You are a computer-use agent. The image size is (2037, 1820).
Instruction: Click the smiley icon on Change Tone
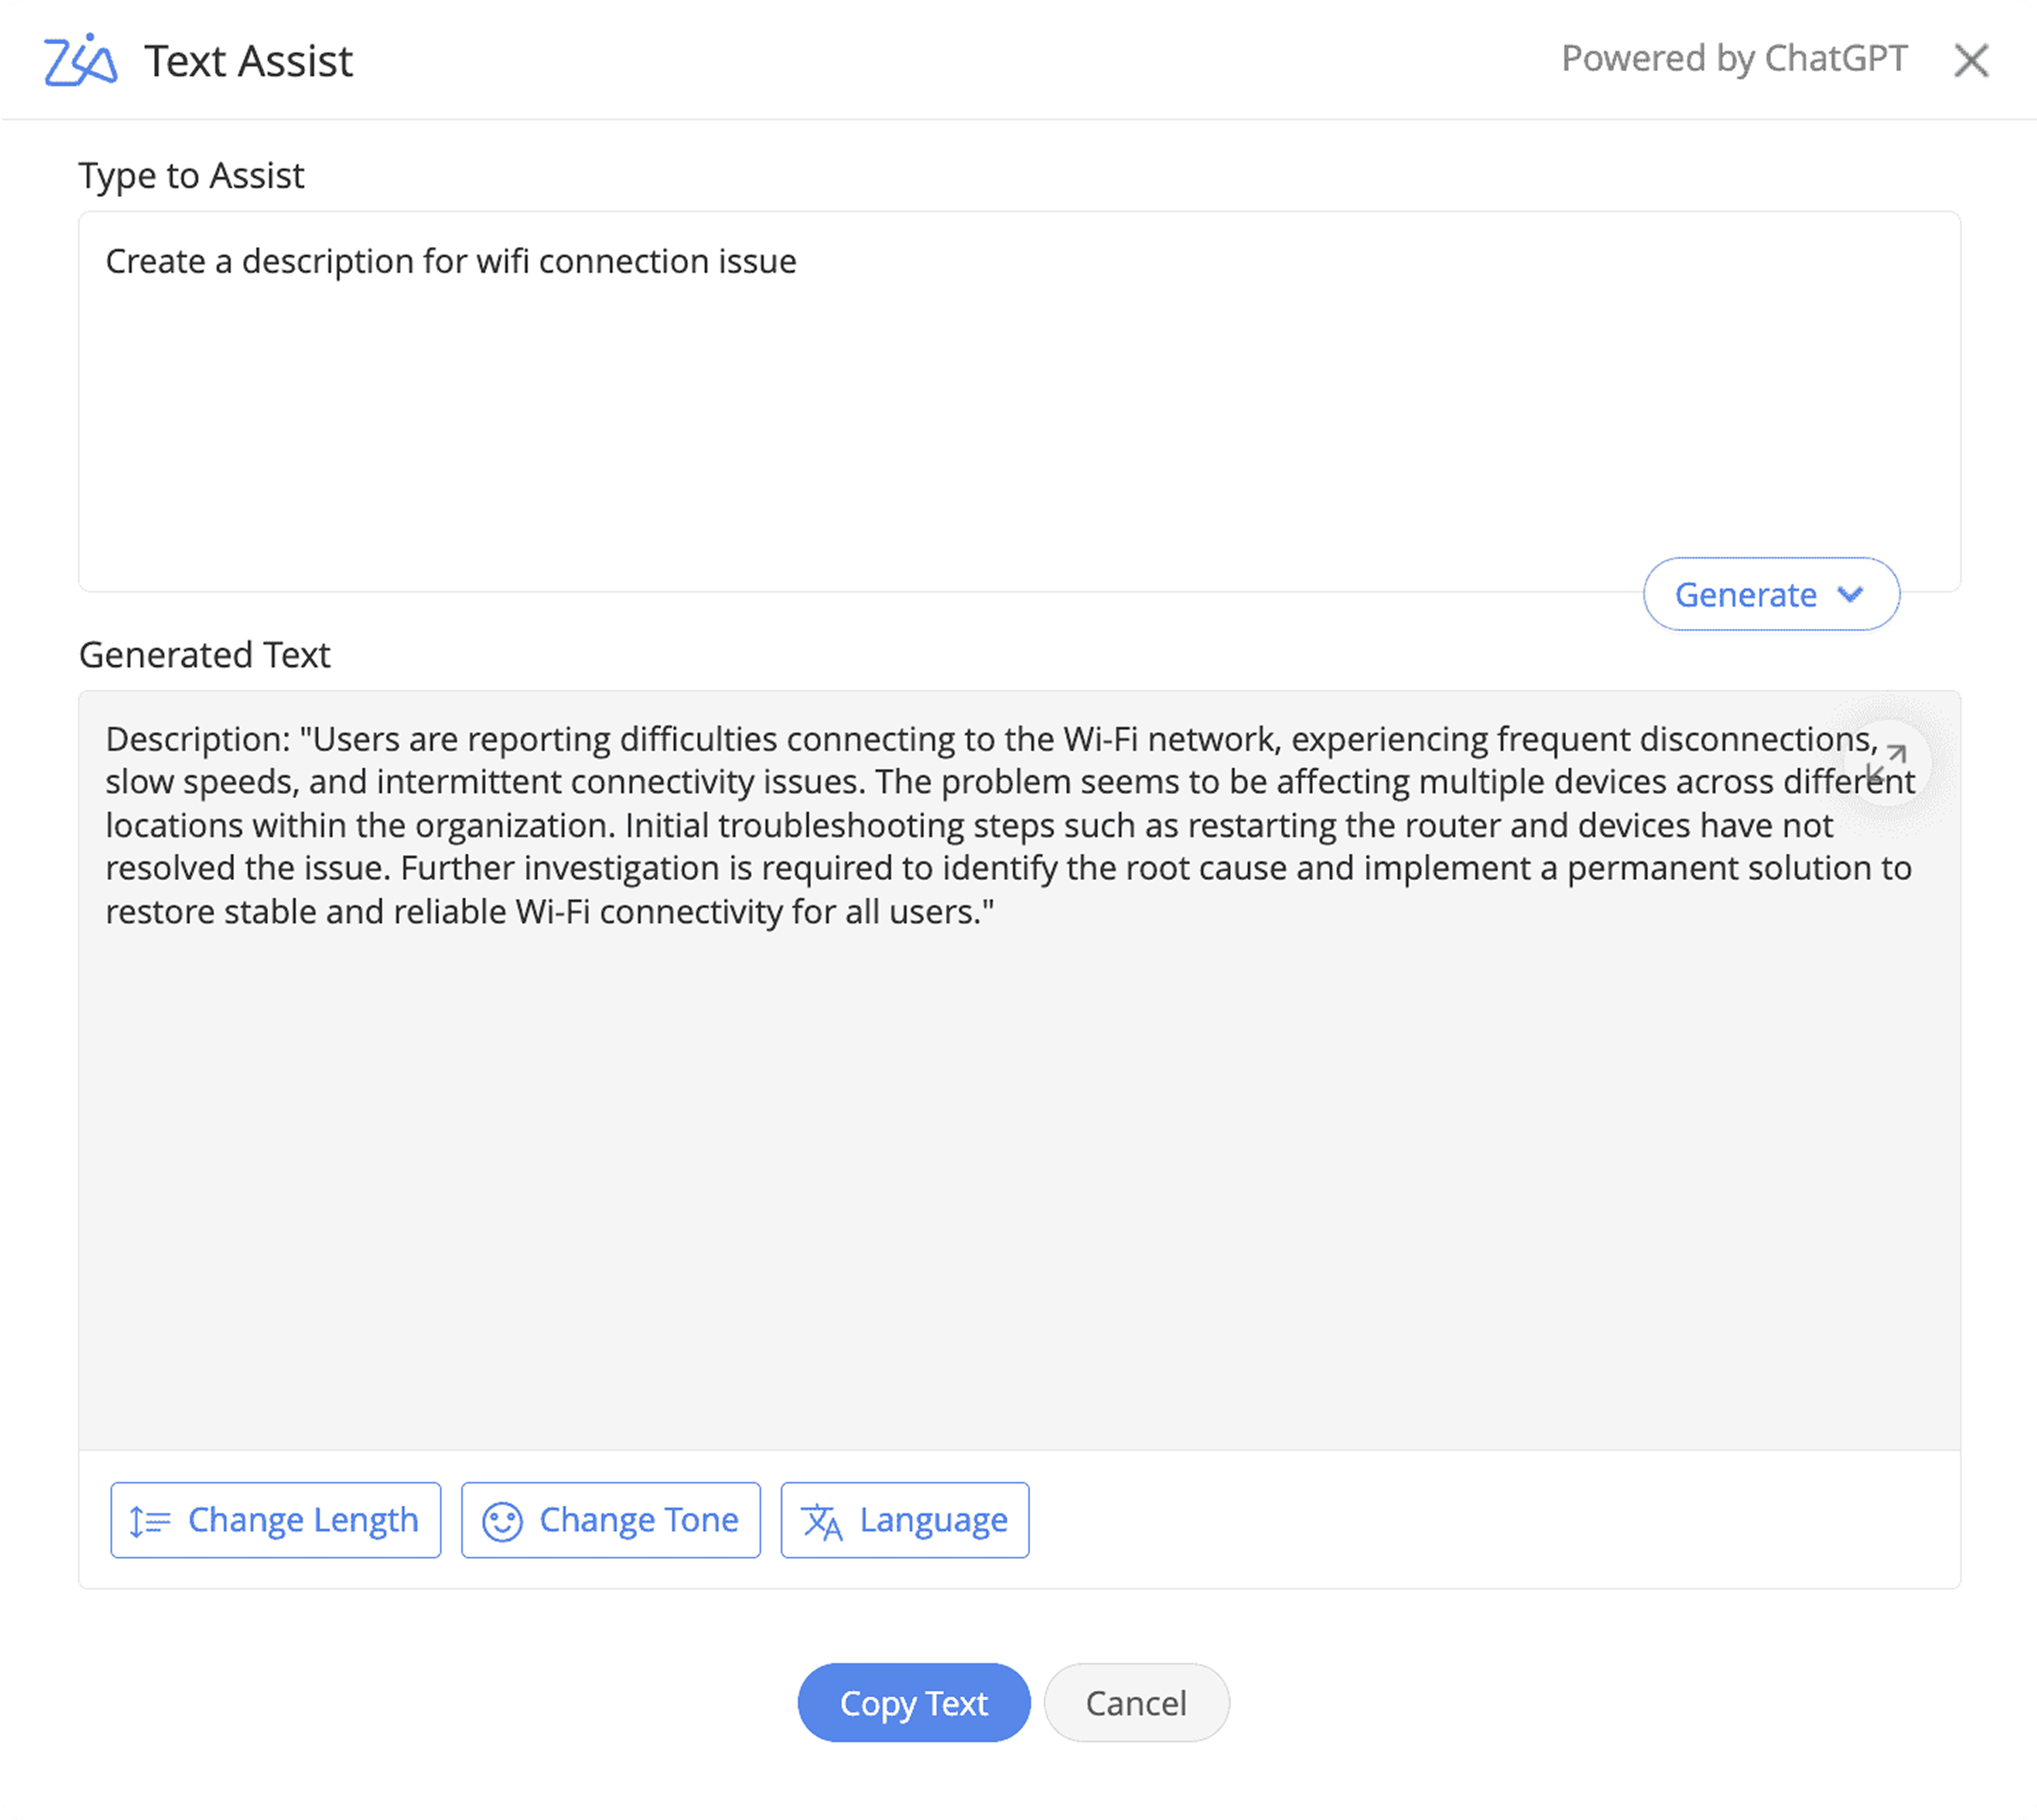point(502,1521)
